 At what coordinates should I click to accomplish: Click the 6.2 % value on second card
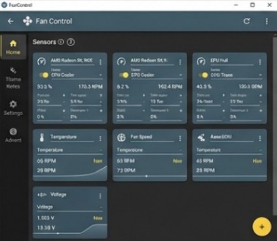click(x=123, y=86)
